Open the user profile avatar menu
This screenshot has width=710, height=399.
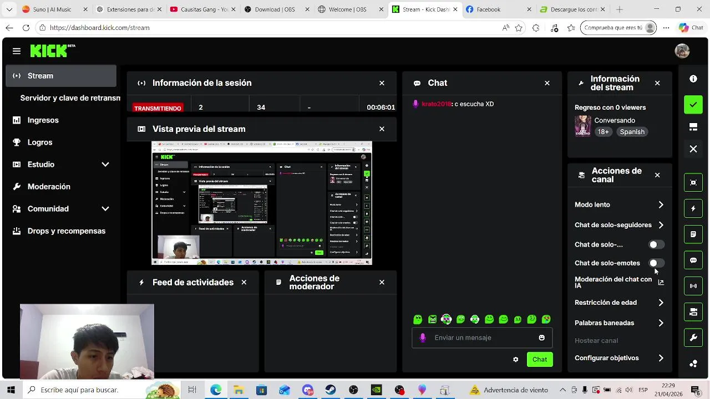pos(682,51)
